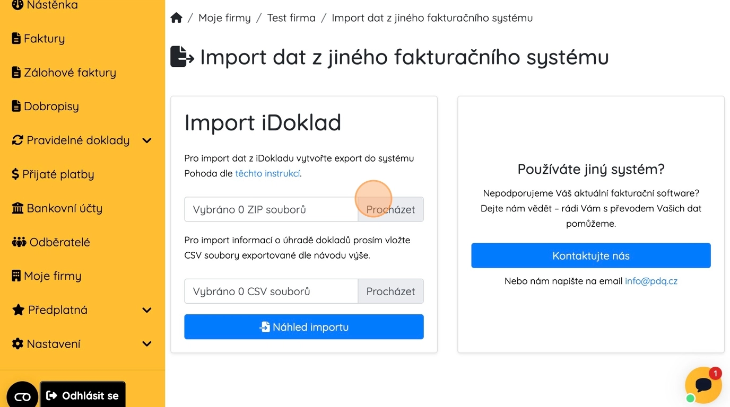Image resolution: width=730 pixels, height=407 pixels.
Task: Click the Odhlásit se logout button
Action: pos(83,395)
